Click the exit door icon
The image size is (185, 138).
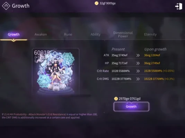[179, 6]
